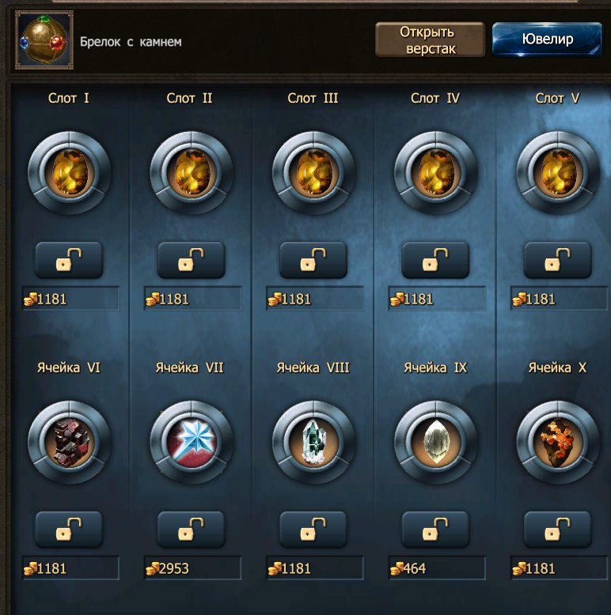Click the 464 gold price field
The height and width of the screenshot is (615, 611).
point(437,568)
